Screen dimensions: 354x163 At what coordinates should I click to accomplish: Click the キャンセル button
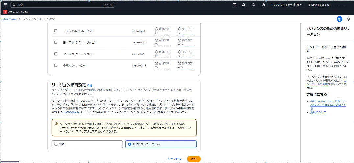(174, 159)
